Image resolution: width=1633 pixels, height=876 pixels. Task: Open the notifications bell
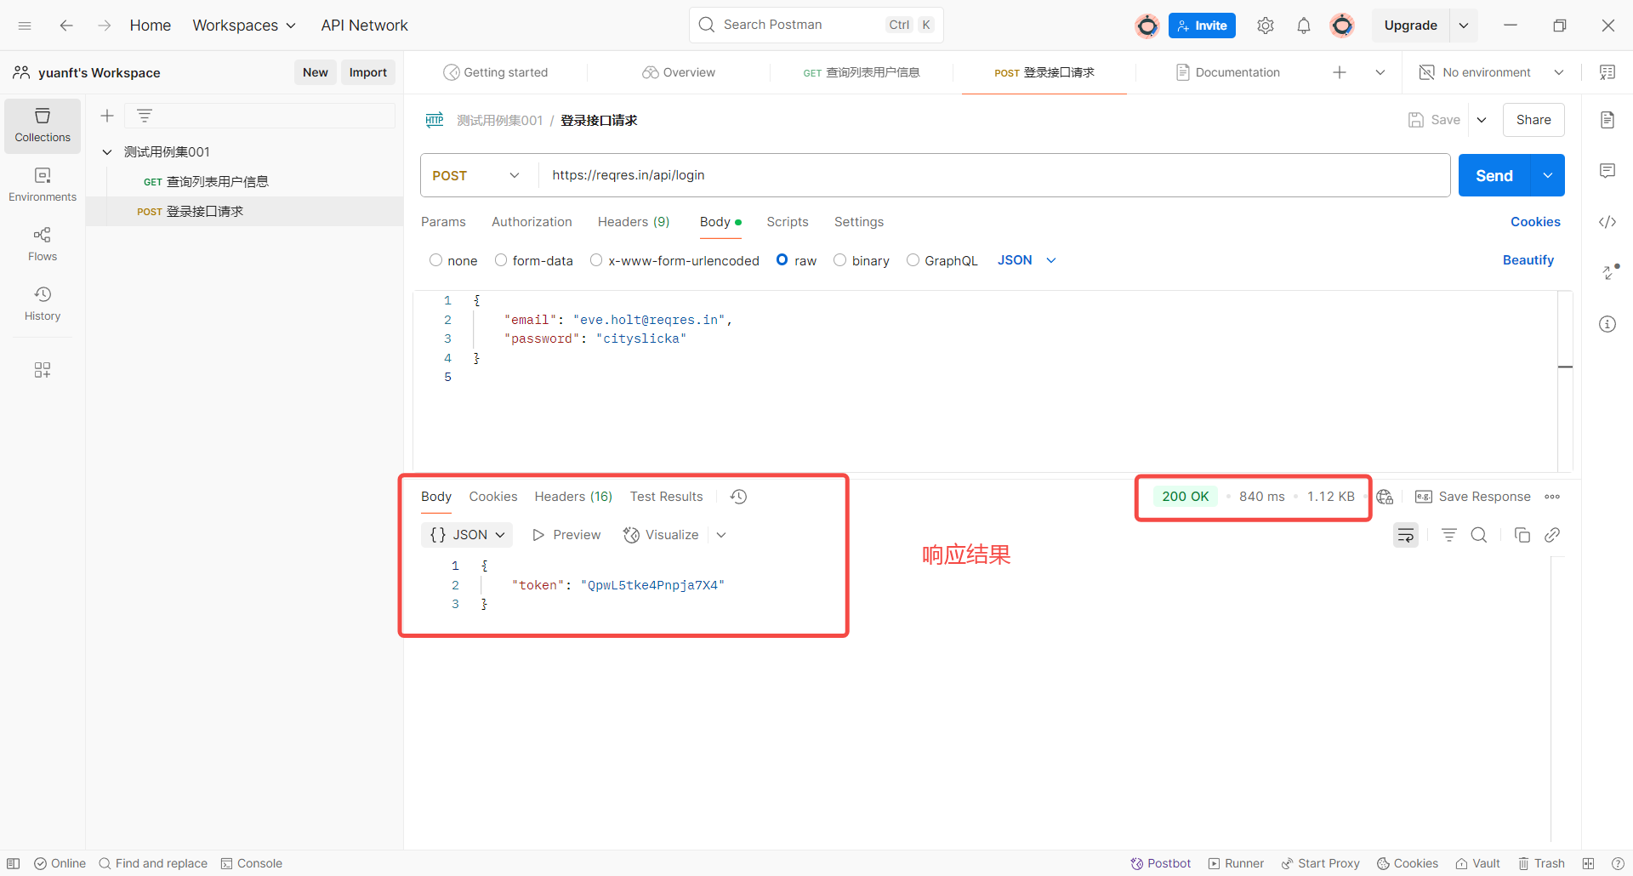point(1304,26)
